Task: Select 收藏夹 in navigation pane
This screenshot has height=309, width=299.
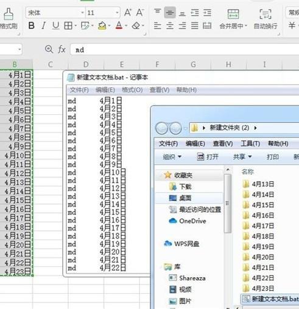Action: tap(183, 175)
